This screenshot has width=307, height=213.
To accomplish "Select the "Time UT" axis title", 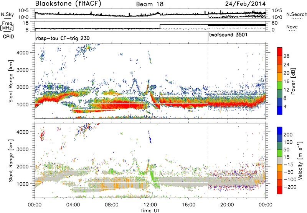I will click(150, 210).
